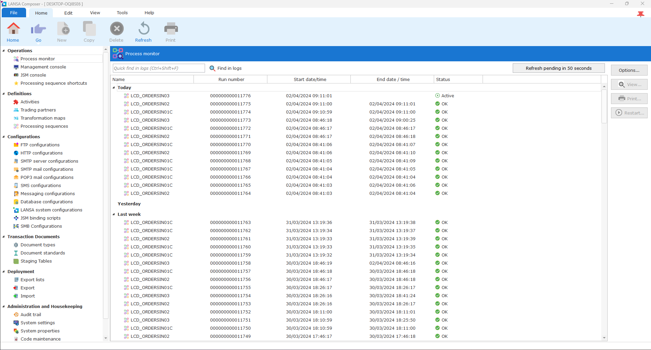Collapse the Today group in the log list
The height and width of the screenshot is (350, 651).
pyautogui.click(x=114, y=87)
